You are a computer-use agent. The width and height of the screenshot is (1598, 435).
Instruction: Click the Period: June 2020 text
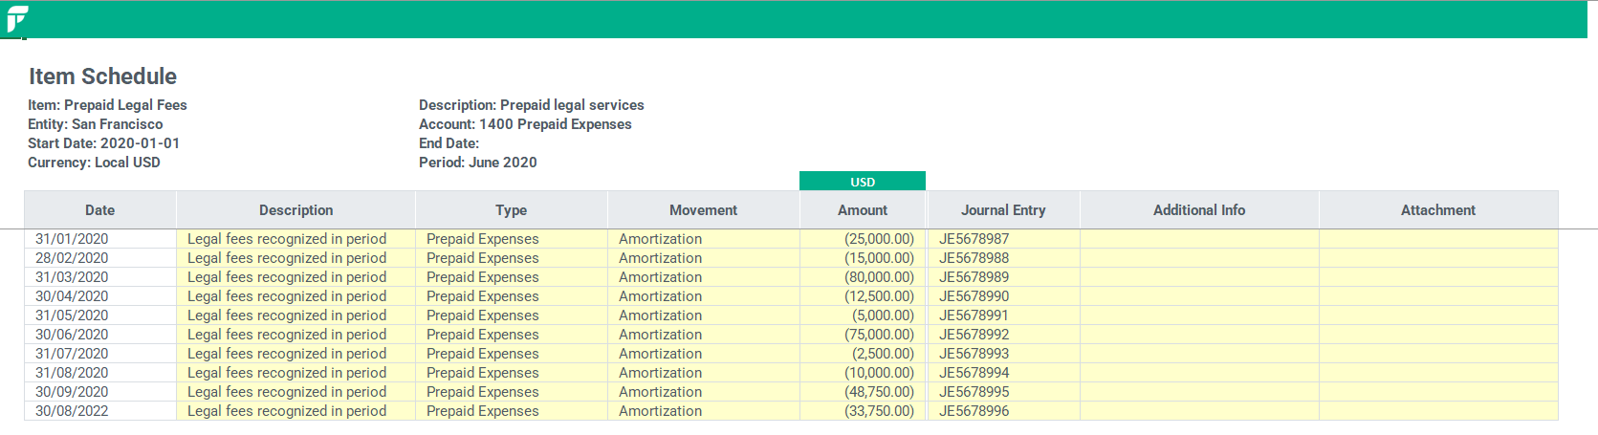tap(478, 163)
